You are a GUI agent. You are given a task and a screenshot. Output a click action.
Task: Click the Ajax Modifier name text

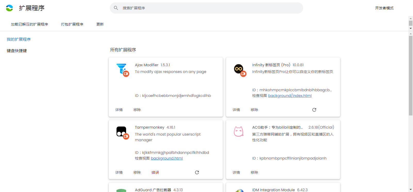[147, 65]
